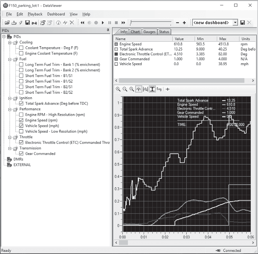
Task: Click the chart horizontal scrollbar thumb
Action: [123, 243]
